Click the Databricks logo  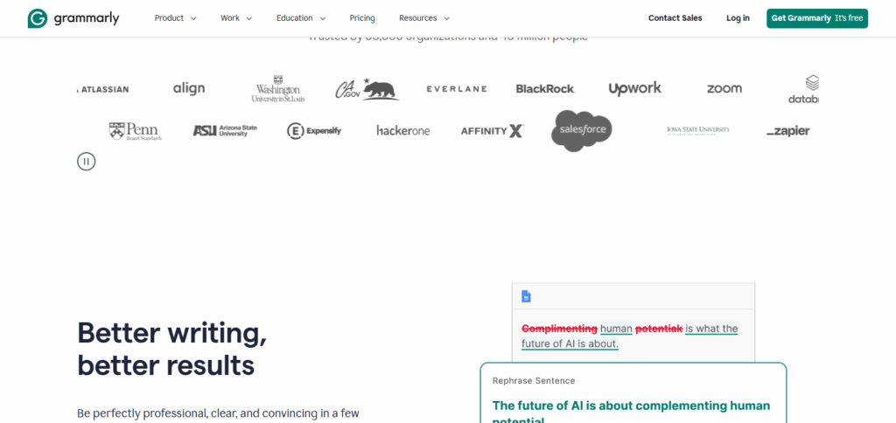point(804,90)
